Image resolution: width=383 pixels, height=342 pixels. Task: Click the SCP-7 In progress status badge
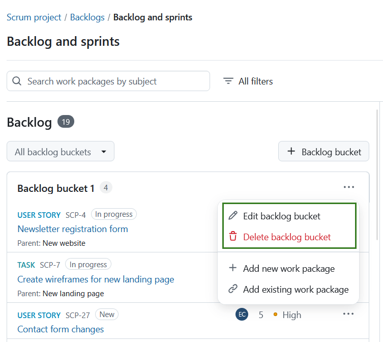point(88,264)
